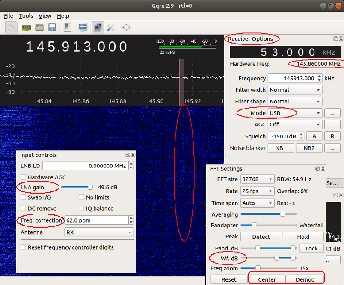Enable the IQ balance checkbox
Viewport: 344px width, 285px height.
point(81,208)
